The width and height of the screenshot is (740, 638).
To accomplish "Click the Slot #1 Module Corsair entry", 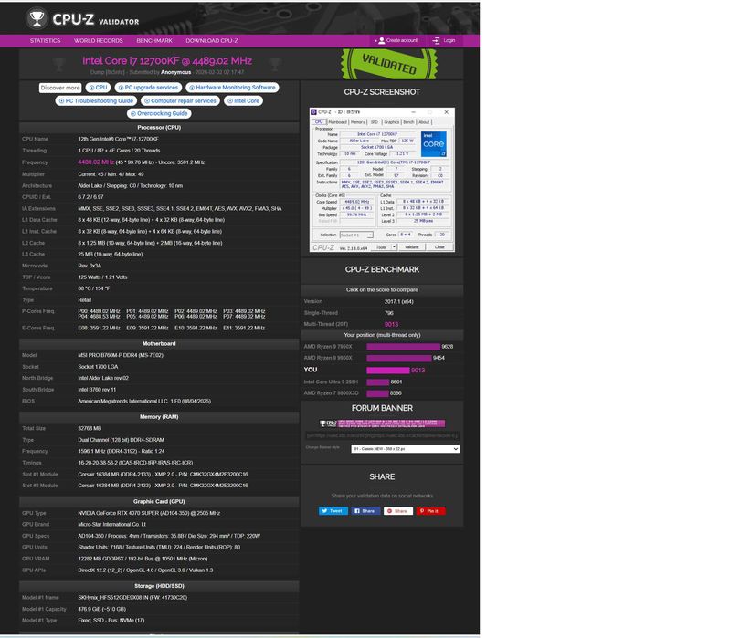I will click(163, 475).
